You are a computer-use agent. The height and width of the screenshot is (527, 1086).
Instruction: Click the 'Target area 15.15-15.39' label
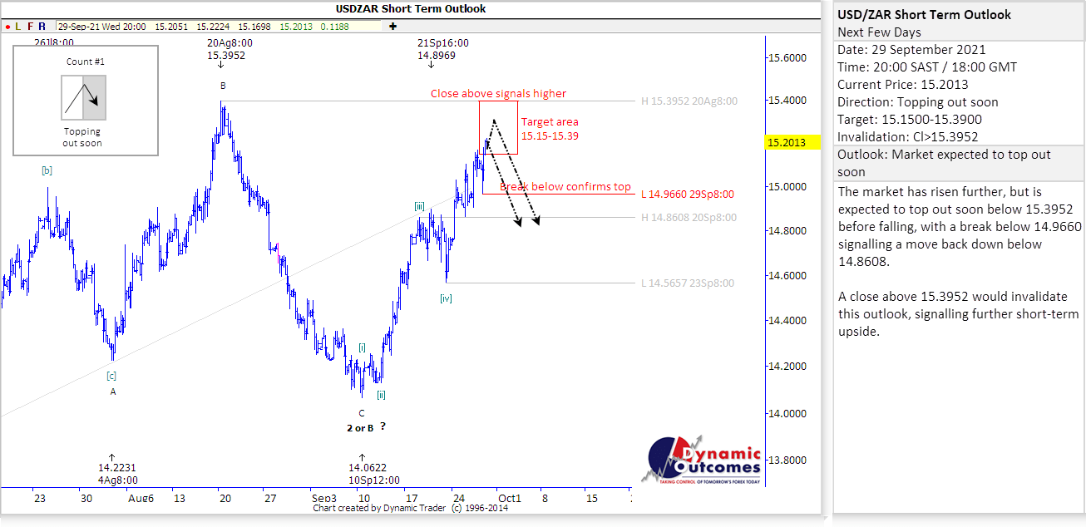(550, 129)
